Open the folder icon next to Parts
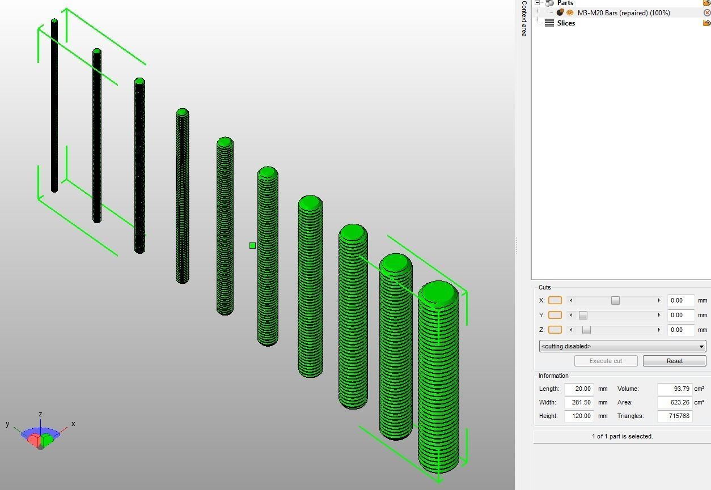Image resolution: width=711 pixels, height=490 pixels. 706,3
